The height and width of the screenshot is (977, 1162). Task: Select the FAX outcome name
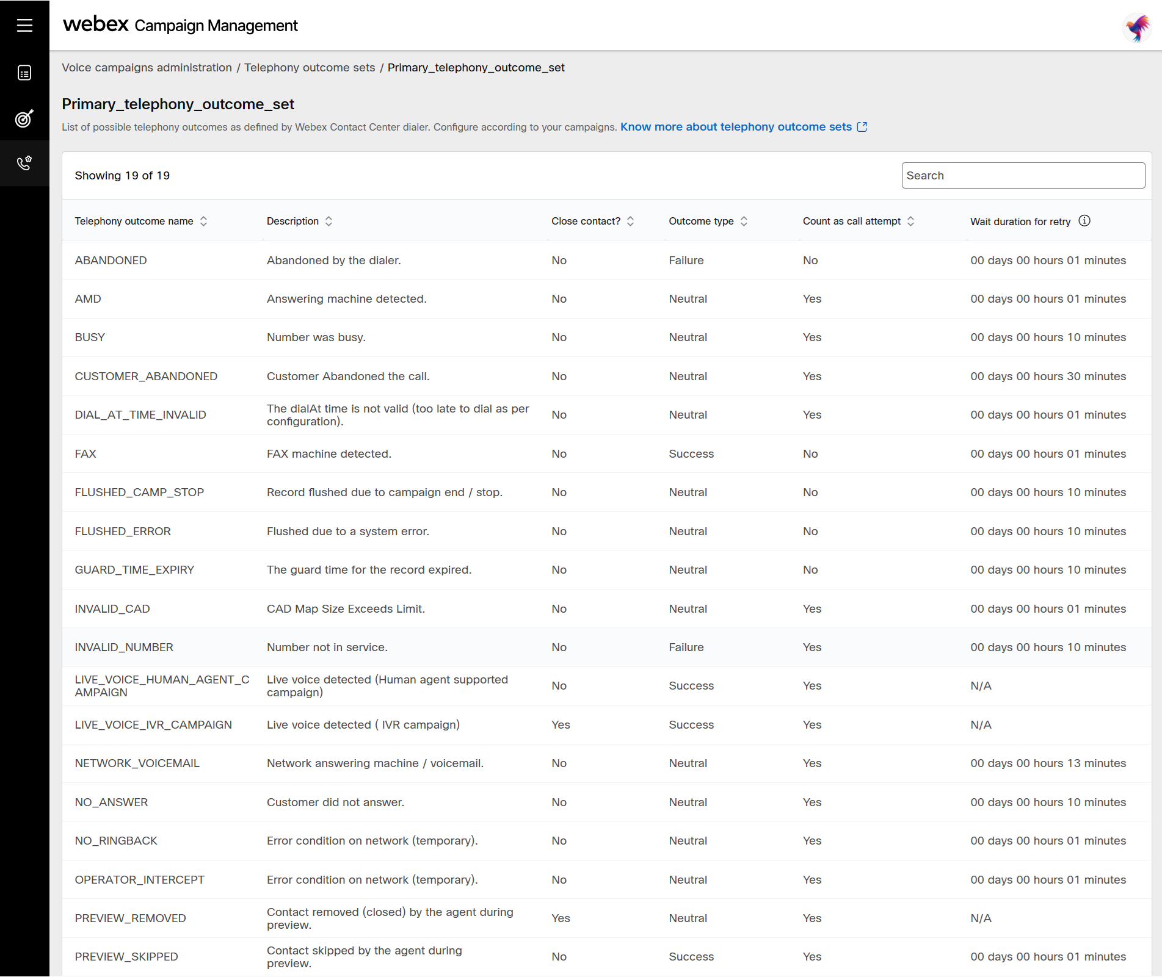click(85, 454)
